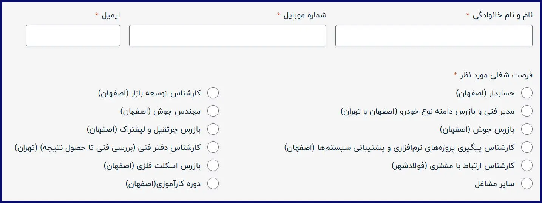
Task: Pick کارشناس پیگیری پروژه‌های نرم‌افزاری option
Action: 527,147
